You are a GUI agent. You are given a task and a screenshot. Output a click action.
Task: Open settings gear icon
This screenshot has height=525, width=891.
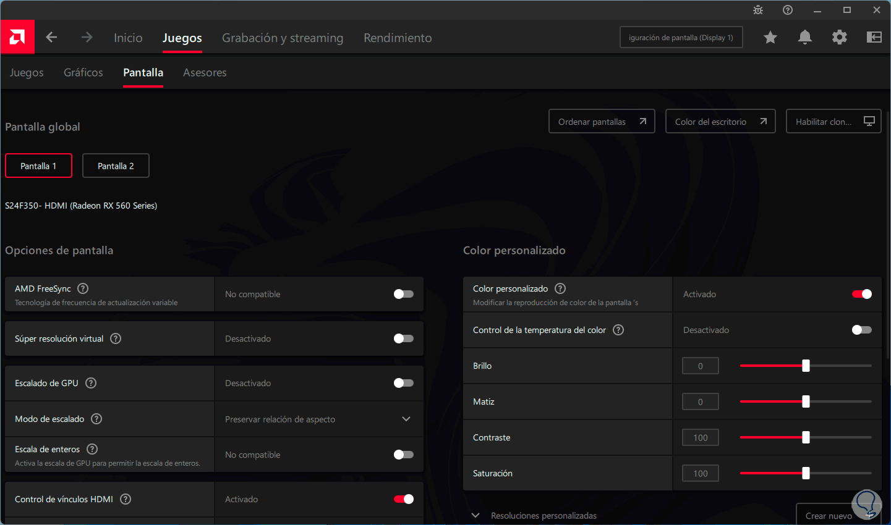coord(840,37)
